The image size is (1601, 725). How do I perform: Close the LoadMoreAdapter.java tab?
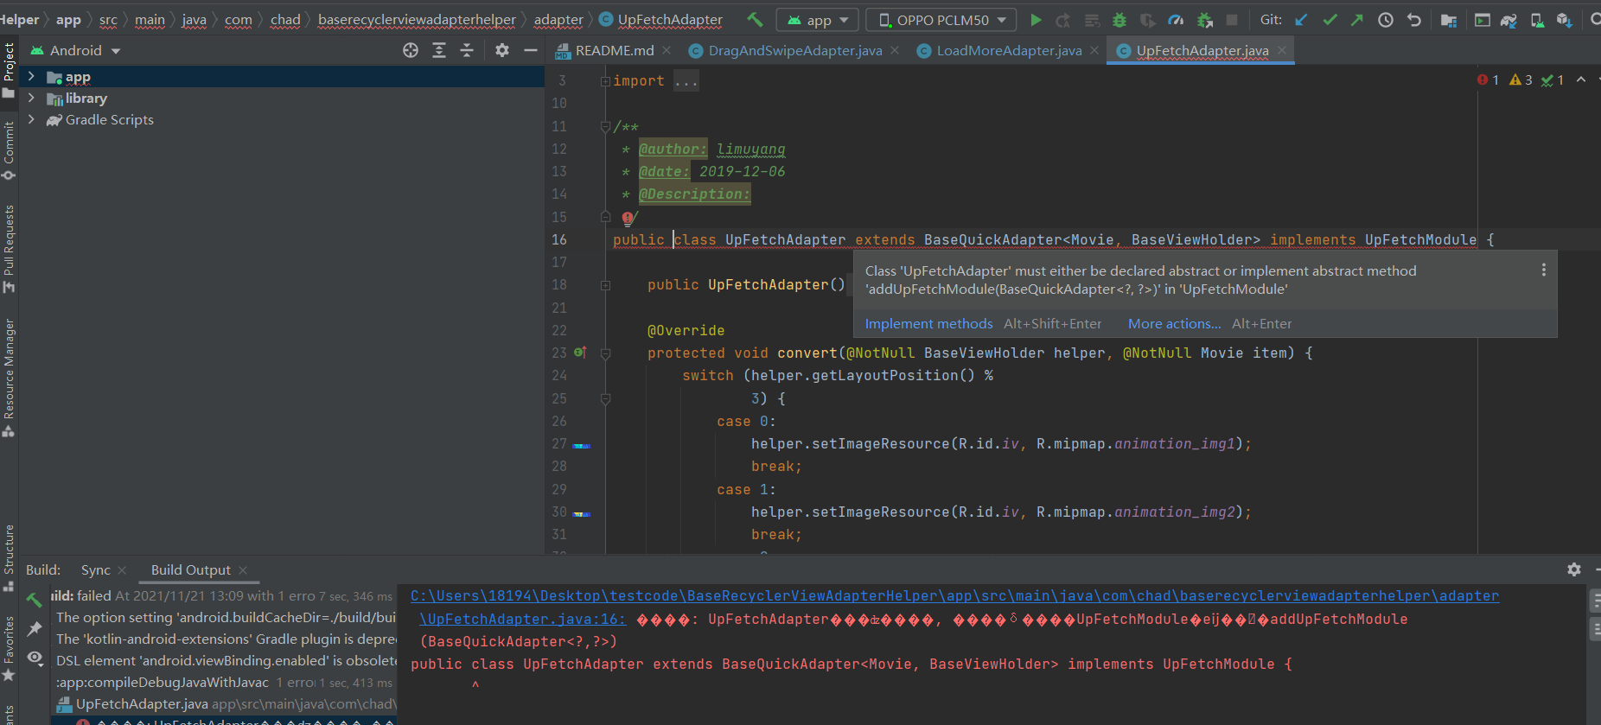[x=1094, y=50]
